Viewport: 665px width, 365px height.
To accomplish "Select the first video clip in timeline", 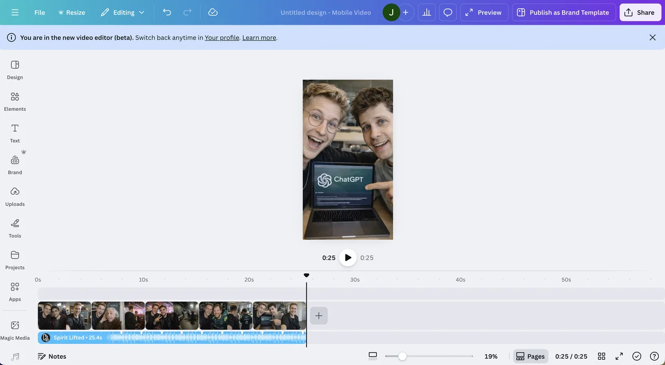I will click(64, 316).
